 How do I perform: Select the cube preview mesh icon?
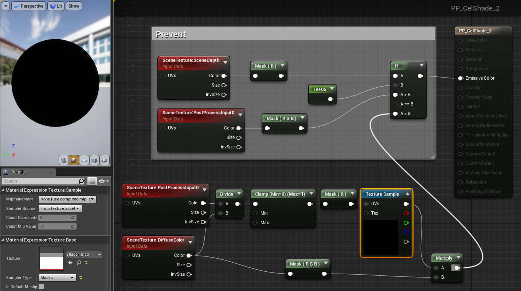point(94,160)
